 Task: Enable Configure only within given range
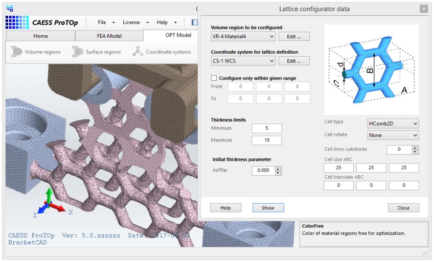tap(214, 78)
